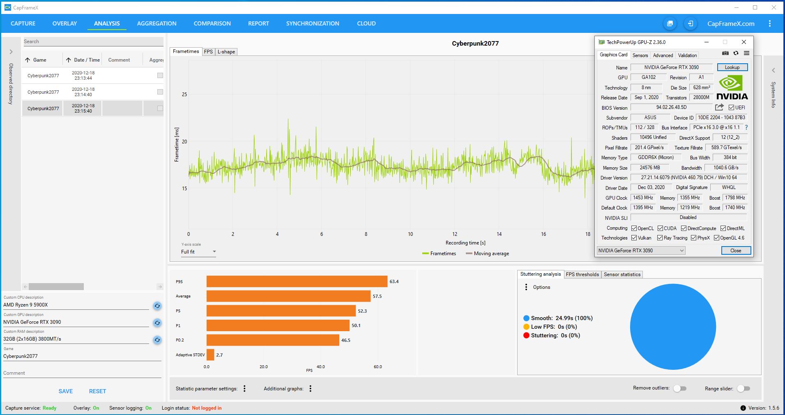
Task: Sort records by Date / Time column
Action: (x=83, y=60)
